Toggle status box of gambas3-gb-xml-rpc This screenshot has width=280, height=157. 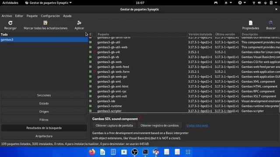[91, 91]
